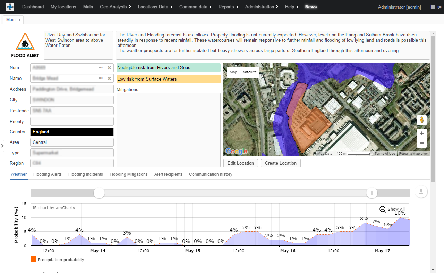Click the Street View pegman icon
The width and height of the screenshot is (444, 278).
tap(422, 120)
